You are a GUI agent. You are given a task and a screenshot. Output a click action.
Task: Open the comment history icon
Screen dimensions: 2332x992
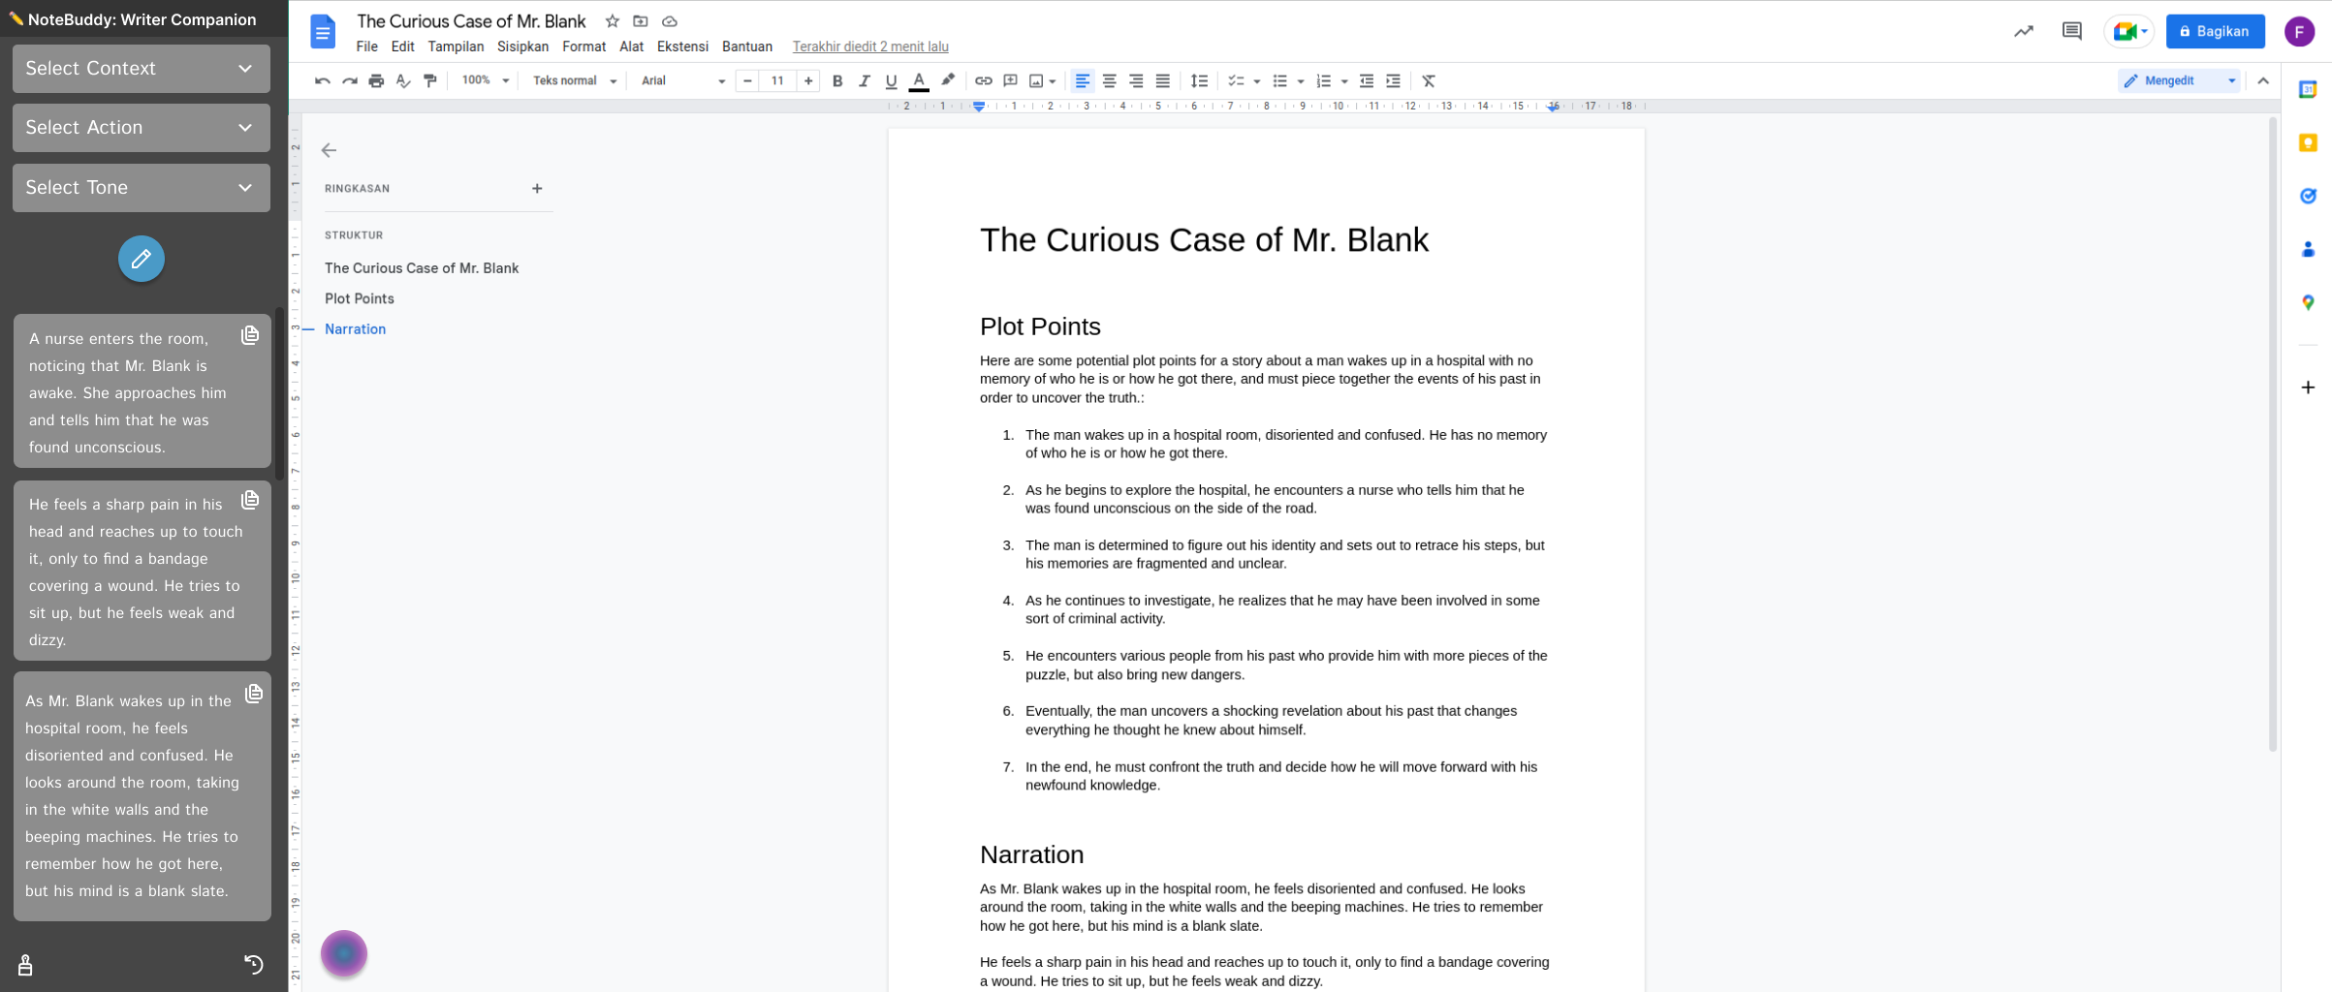pos(2071,31)
